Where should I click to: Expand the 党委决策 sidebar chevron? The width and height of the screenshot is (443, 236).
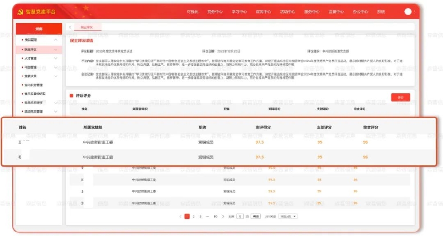click(x=56, y=76)
